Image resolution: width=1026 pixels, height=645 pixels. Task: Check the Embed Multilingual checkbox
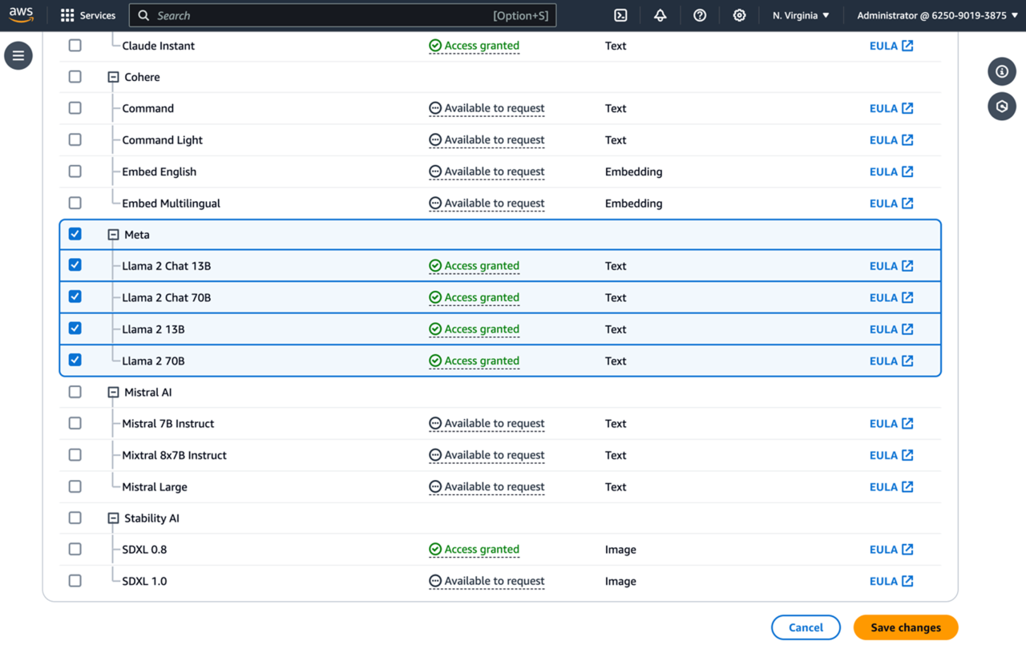75,203
